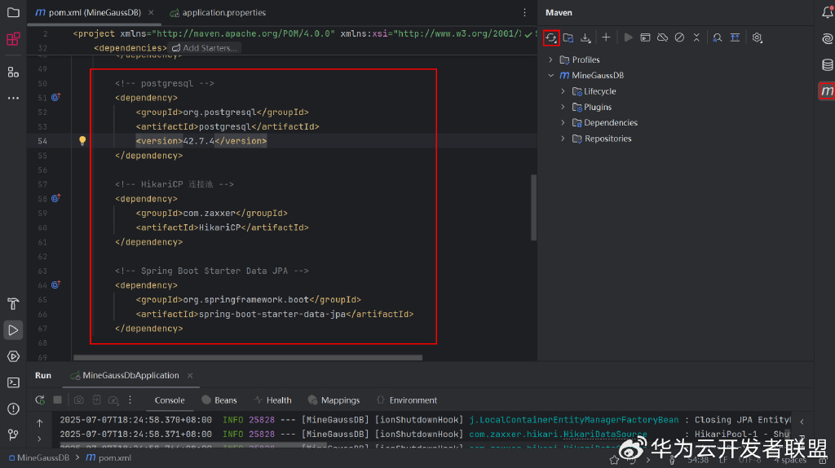835x468 pixels.
Task: Click gutter icon on line 64
Action: pos(56,285)
